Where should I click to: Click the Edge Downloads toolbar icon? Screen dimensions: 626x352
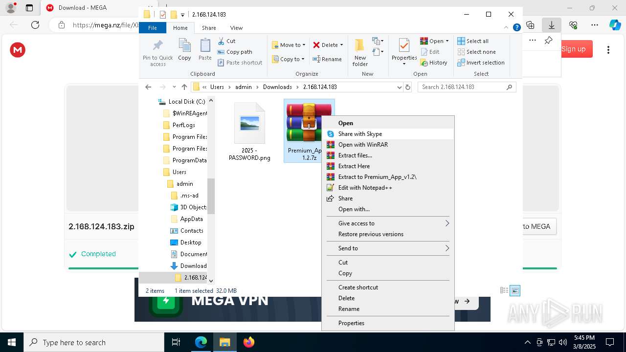coord(551,25)
